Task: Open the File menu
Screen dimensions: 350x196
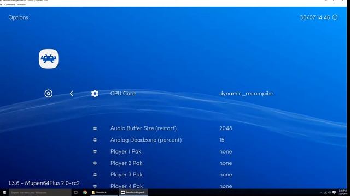Action: tap(1, 5)
